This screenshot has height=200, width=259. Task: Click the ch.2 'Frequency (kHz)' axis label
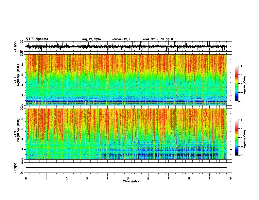[x=18, y=130]
